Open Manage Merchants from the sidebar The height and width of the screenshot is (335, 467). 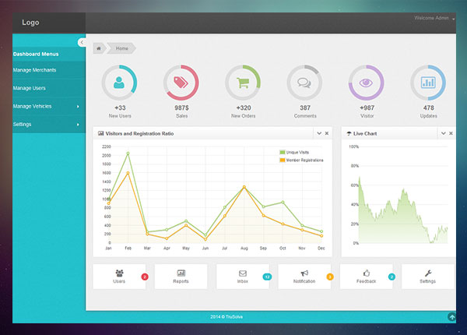[x=34, y=70]
